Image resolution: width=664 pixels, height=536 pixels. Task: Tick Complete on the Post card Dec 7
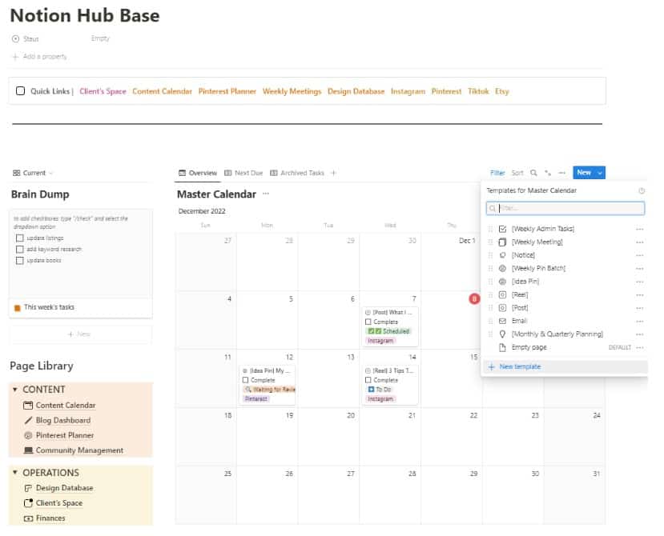(x=368, y=322)
